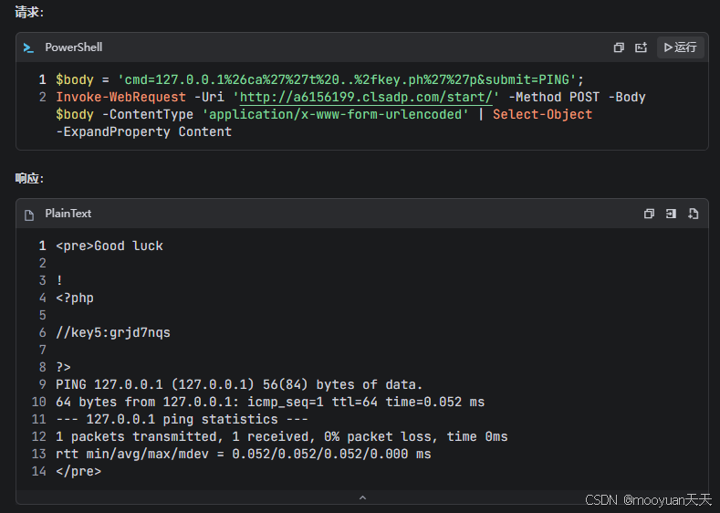Image resolution: width=720 pixels, height=513 pixels.
Task: Click the Select-Object command text
Action: [x=542, y=114]
